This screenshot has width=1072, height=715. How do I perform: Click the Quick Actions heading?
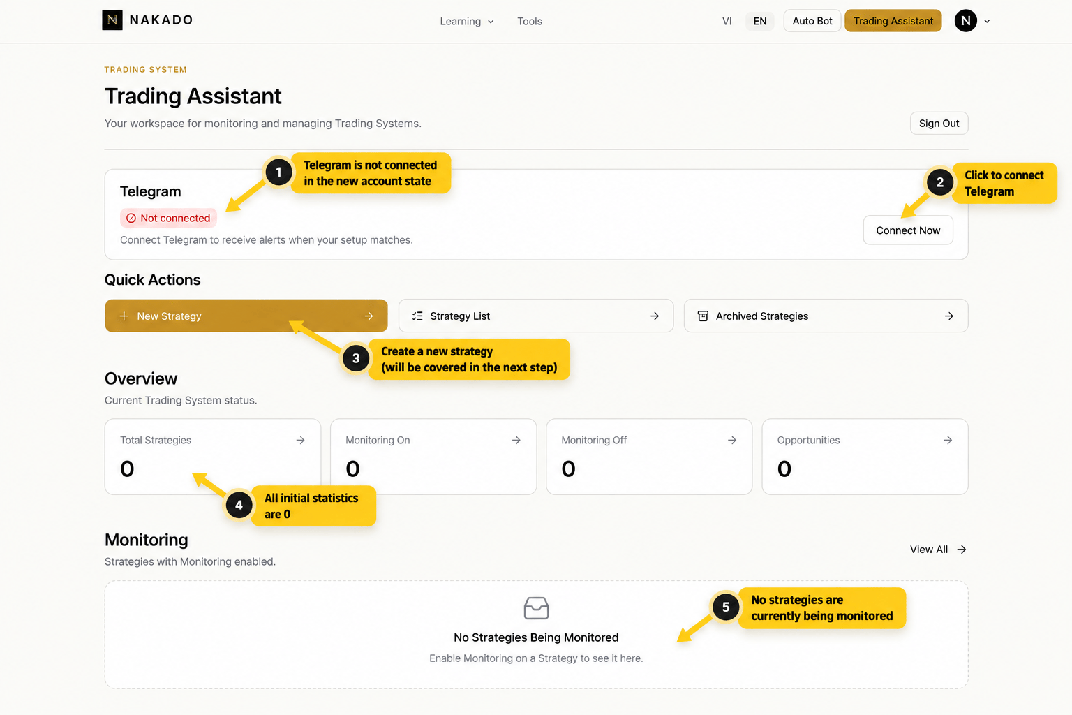pos(153,280)
